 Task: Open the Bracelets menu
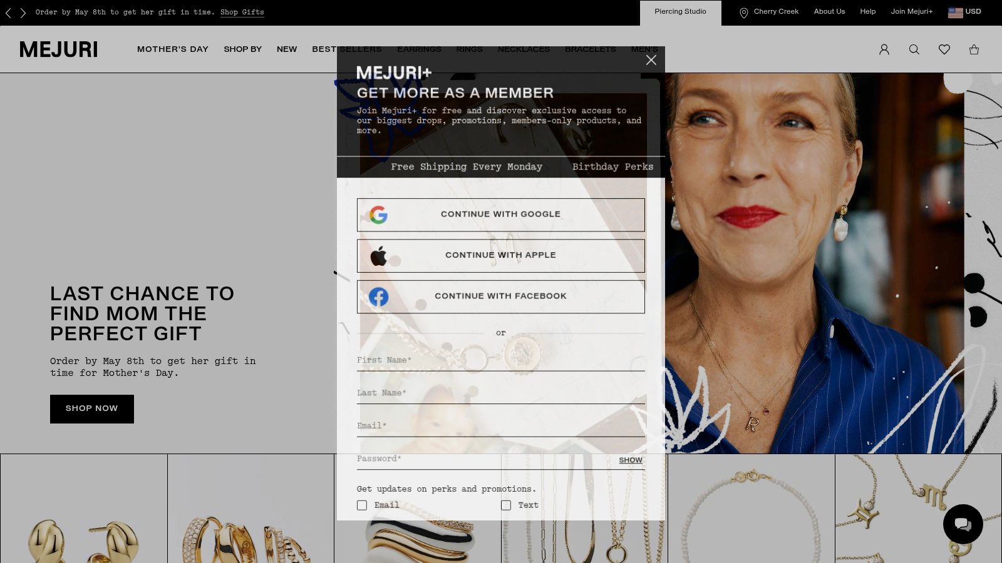[x=591, y=49]
